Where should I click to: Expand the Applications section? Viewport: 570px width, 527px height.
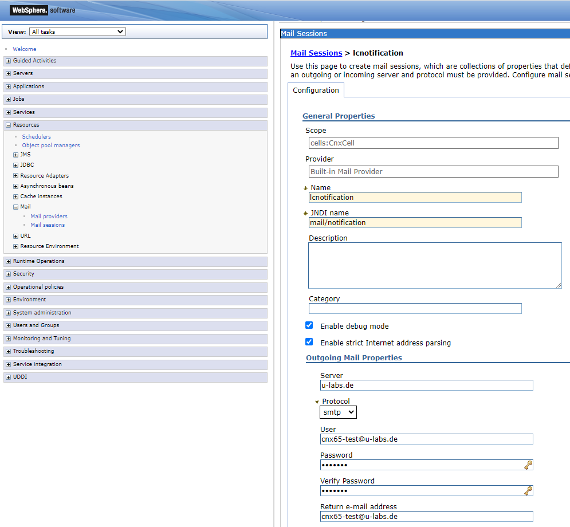point(9,87)
